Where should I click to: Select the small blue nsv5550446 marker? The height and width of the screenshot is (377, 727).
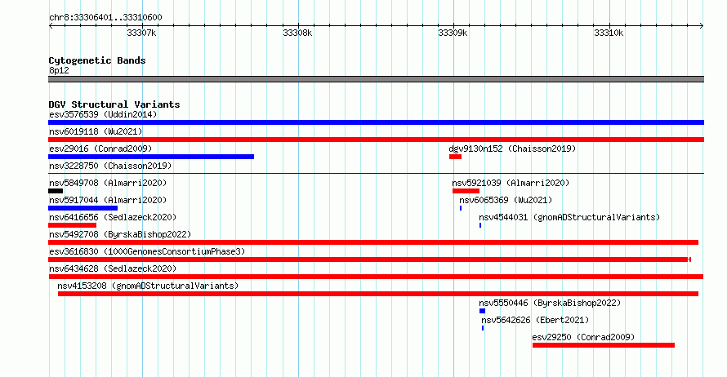482,311
